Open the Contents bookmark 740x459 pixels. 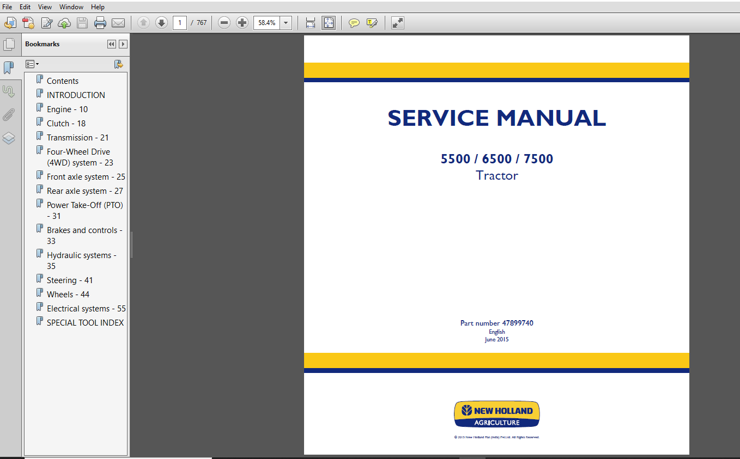click(x=63, y=81)
